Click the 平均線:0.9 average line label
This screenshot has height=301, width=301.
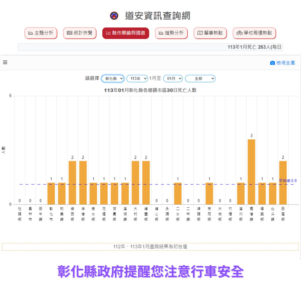pos(288,181)
